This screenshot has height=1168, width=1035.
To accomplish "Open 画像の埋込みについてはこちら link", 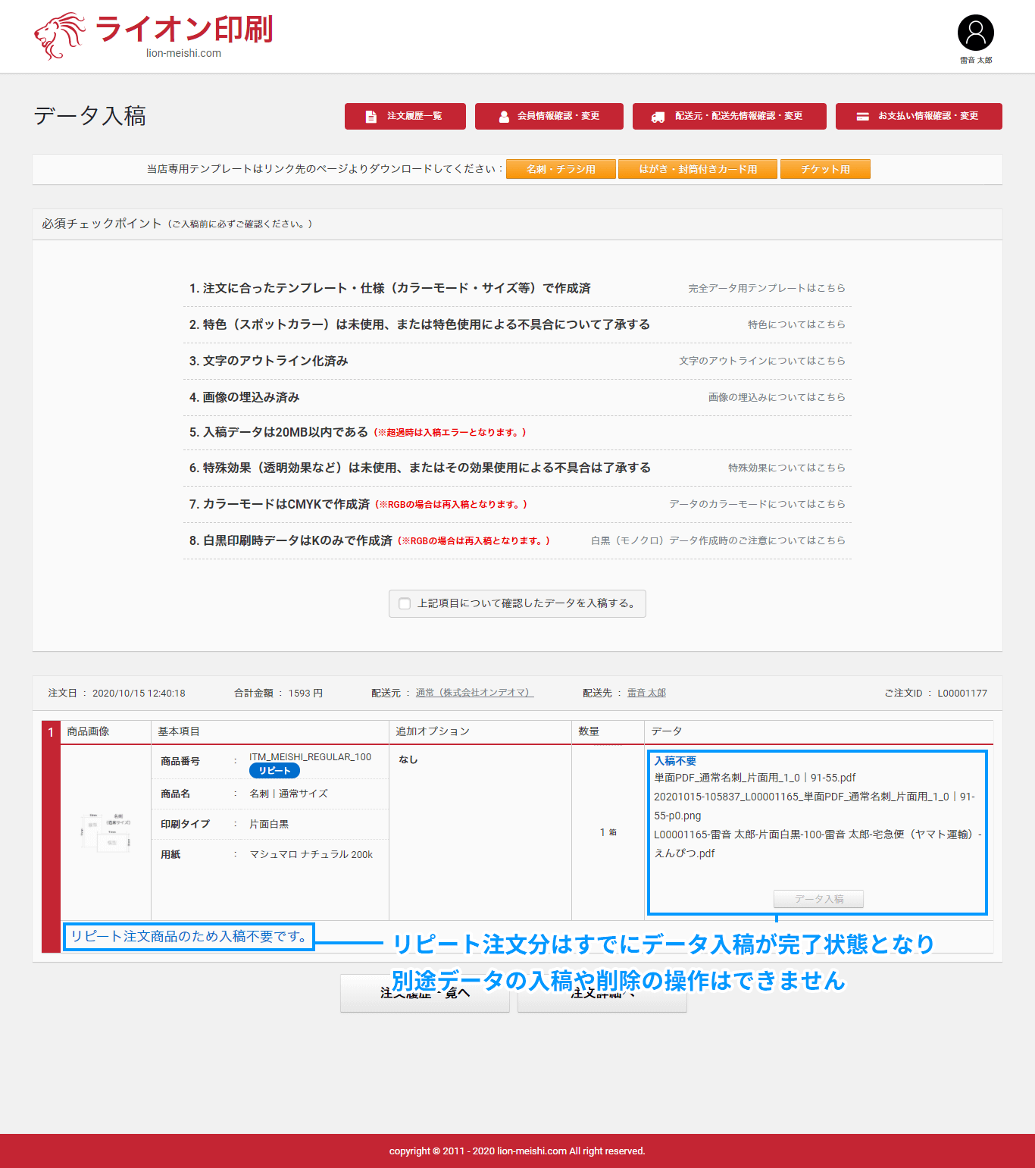I will (x=776, y=397).
